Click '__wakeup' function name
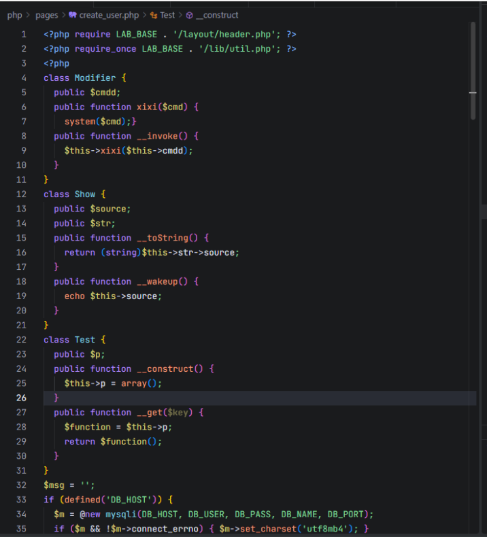 (x=157, y=281)
